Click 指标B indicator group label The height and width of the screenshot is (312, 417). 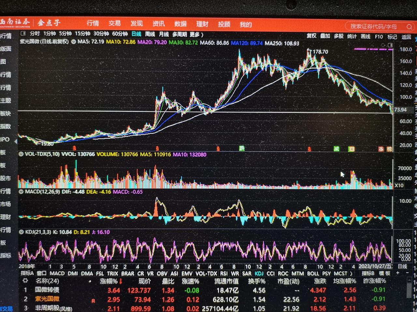click(x=368, y=273)
